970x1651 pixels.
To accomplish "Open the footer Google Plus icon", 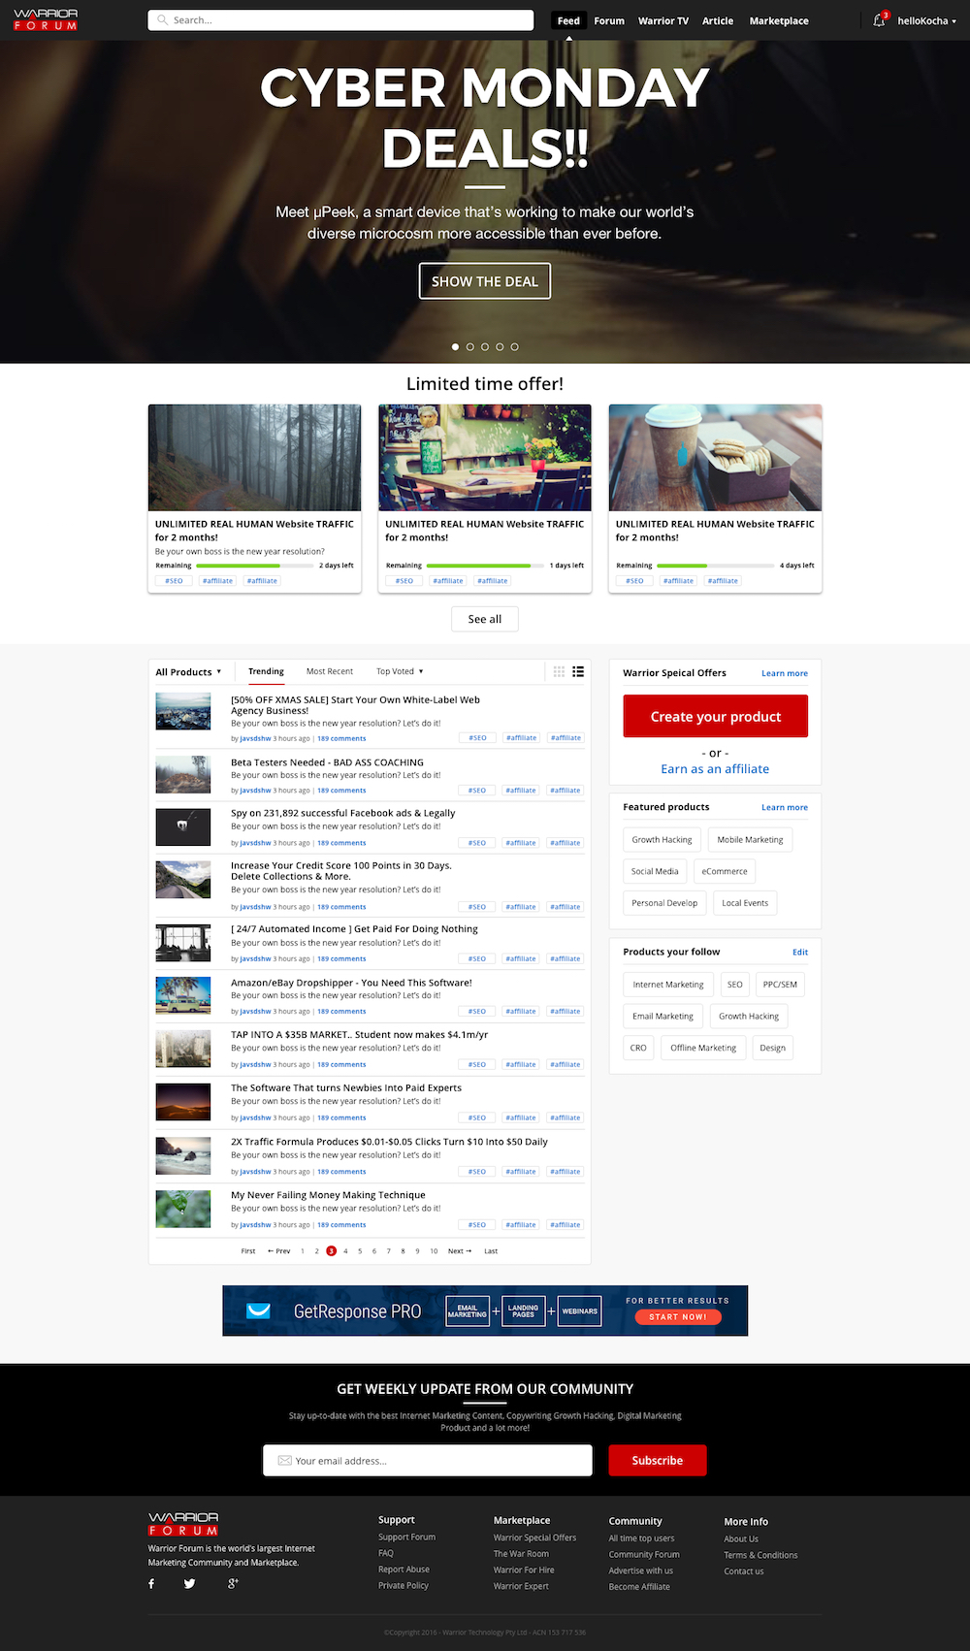I will 233,1583.
